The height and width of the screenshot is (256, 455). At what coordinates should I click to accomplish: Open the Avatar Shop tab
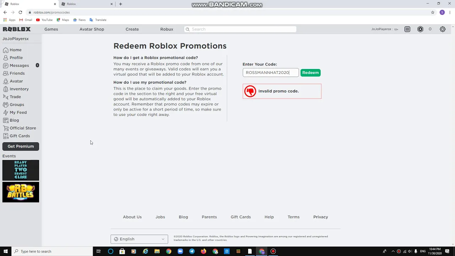(92, 29)
